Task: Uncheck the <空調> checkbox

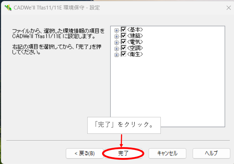Action: click(x=124, y=48)
